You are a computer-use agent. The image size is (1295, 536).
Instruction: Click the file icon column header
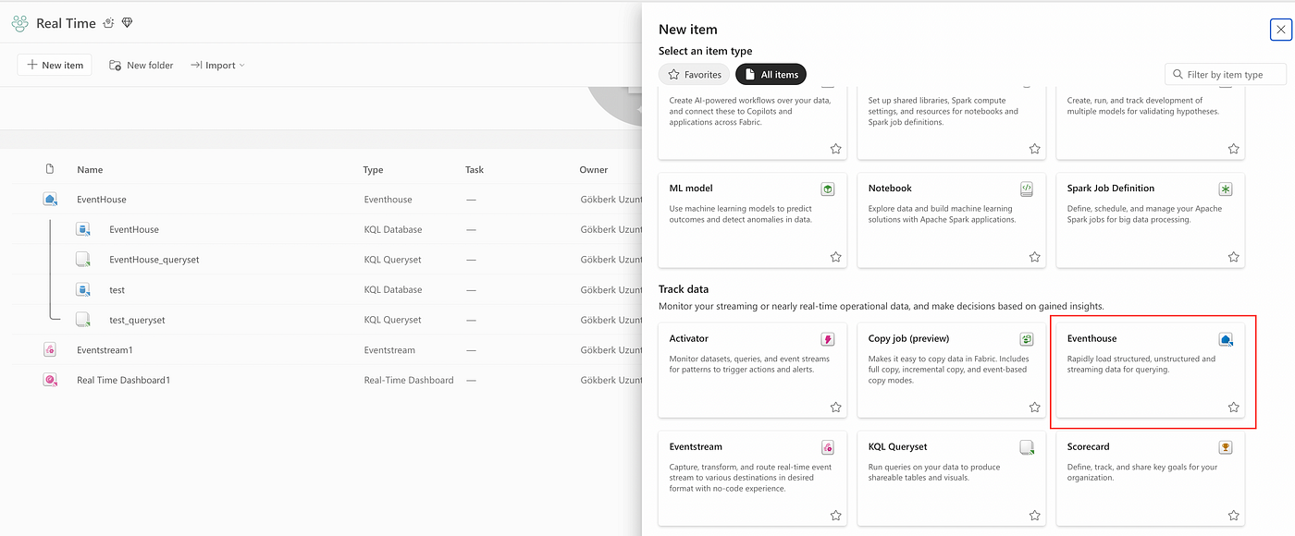coord(50,169)
